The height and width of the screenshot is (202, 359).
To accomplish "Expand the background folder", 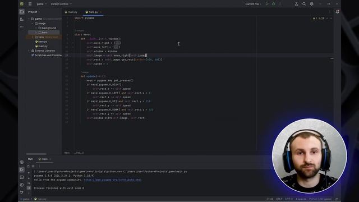I will 36,28.
